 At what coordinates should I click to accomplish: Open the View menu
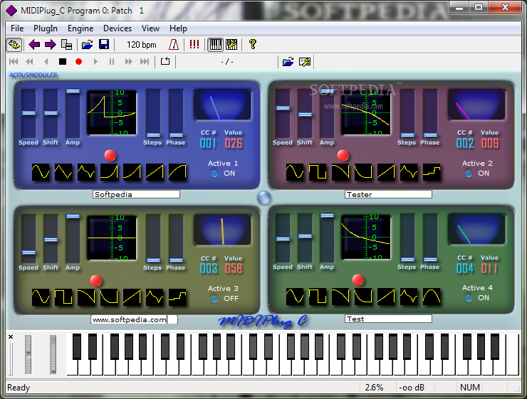[x=150, y=28]
